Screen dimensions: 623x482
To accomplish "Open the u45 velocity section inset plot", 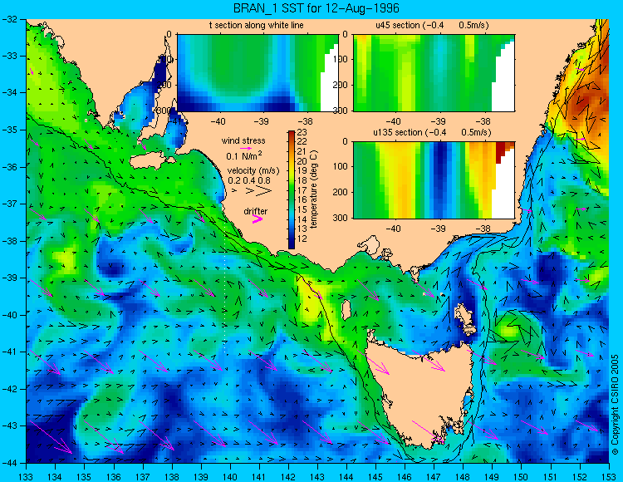I will (x=434, y=73).
